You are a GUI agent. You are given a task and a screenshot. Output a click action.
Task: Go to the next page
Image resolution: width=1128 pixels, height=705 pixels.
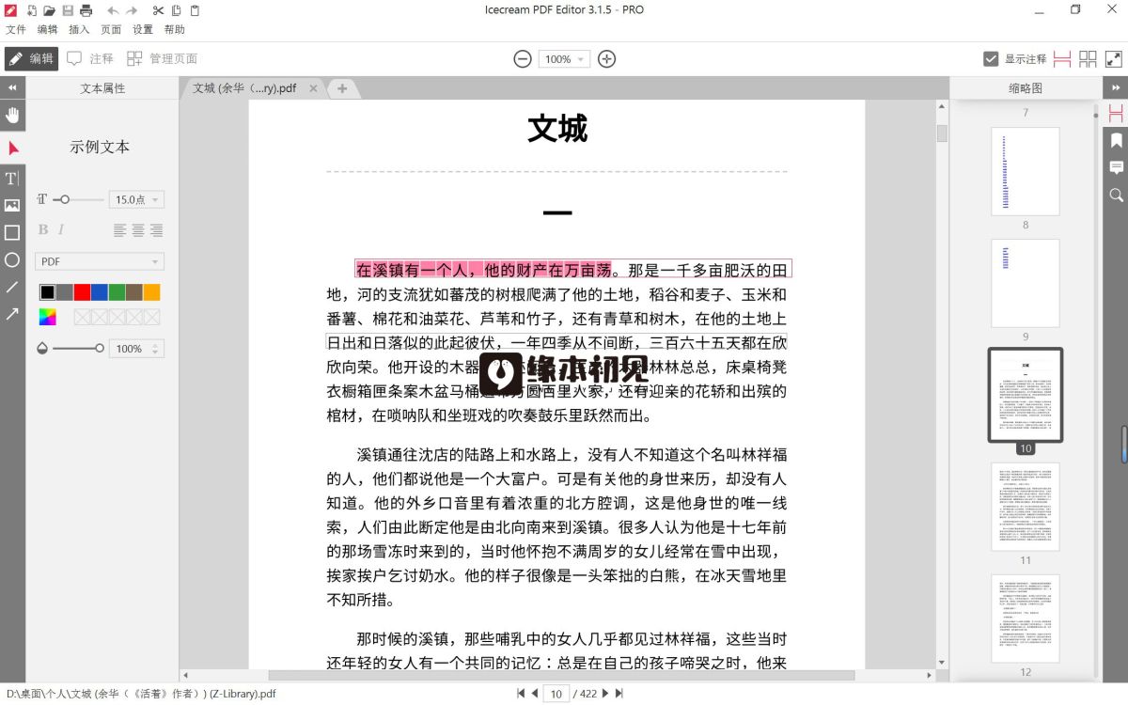(605, 694)
